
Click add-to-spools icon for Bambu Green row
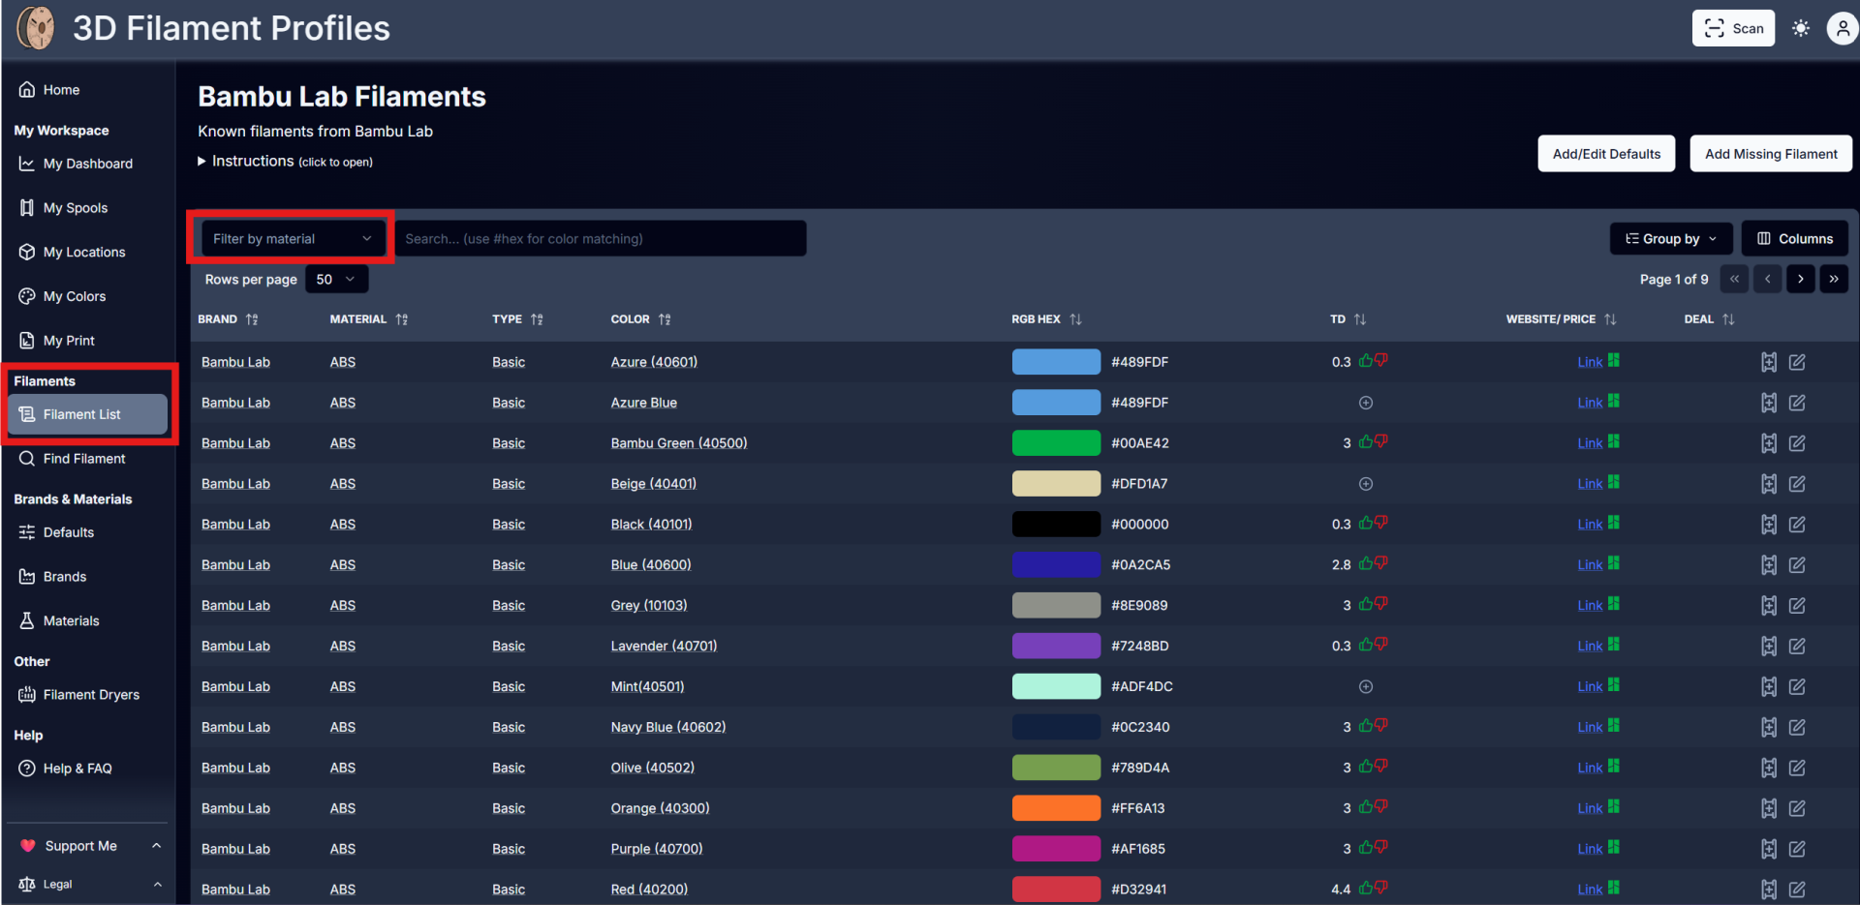tap(1768, 443)
